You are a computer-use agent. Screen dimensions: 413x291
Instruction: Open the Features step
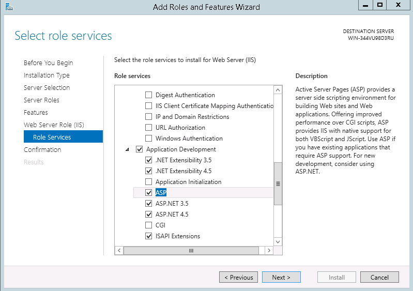(36, 113)
